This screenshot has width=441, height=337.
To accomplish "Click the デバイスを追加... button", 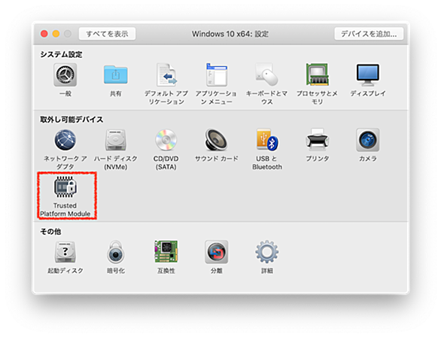I will point(369,34).
